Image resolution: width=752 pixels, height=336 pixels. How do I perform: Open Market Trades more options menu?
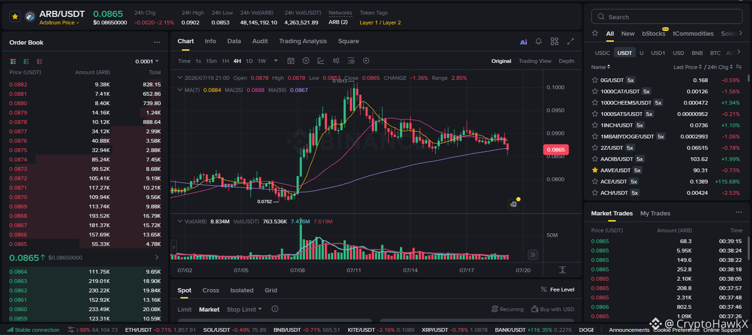point(739,212)
